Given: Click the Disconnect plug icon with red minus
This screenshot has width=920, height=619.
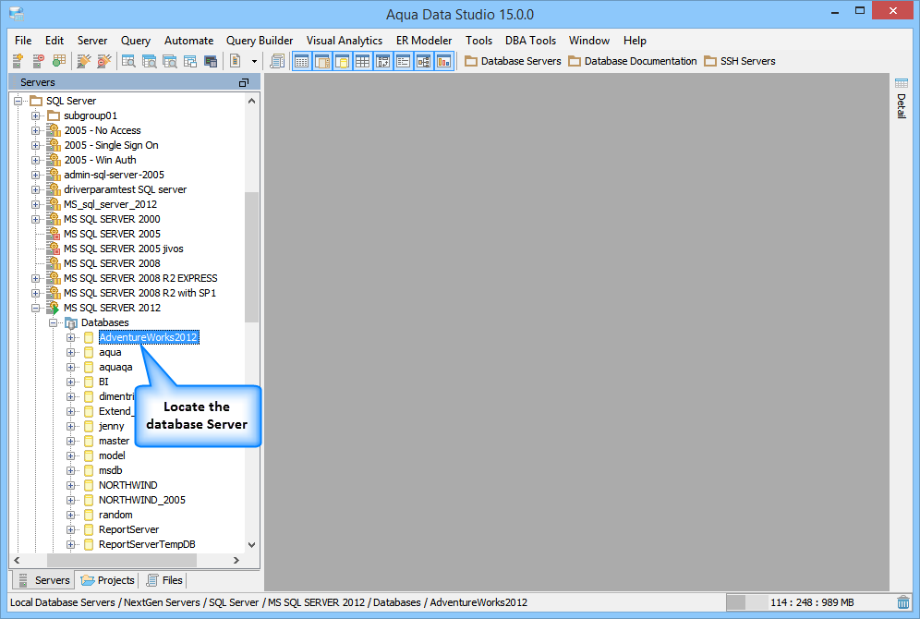Looking at the screenshot, I should [x=103, y=60].
